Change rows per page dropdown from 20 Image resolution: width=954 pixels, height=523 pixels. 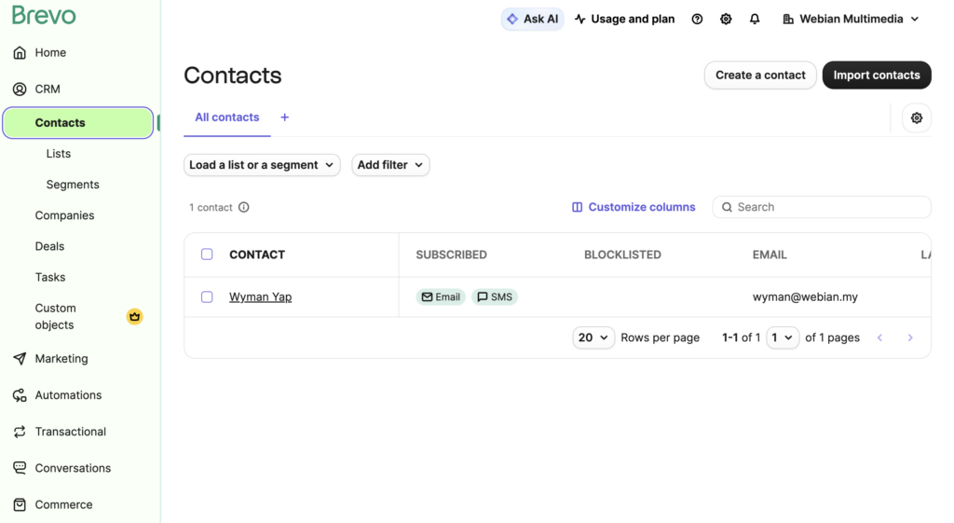coord(593,337)
